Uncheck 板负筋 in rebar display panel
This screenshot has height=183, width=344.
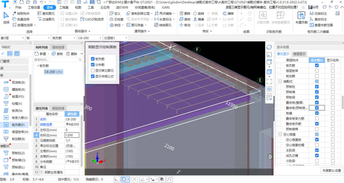[93, 59]
